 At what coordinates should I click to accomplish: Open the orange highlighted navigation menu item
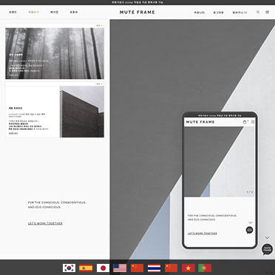click(x=33, y=12)
